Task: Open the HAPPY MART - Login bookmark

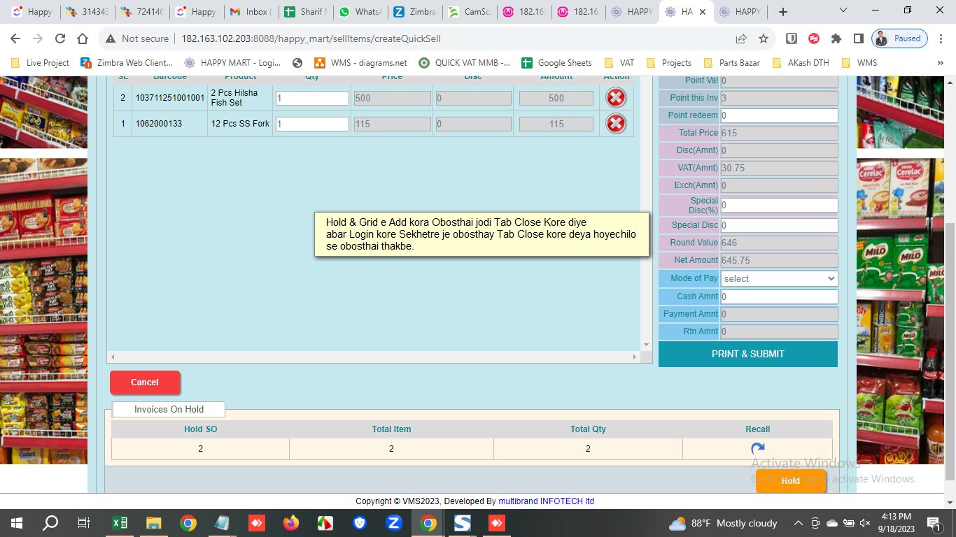Action: 232,62
